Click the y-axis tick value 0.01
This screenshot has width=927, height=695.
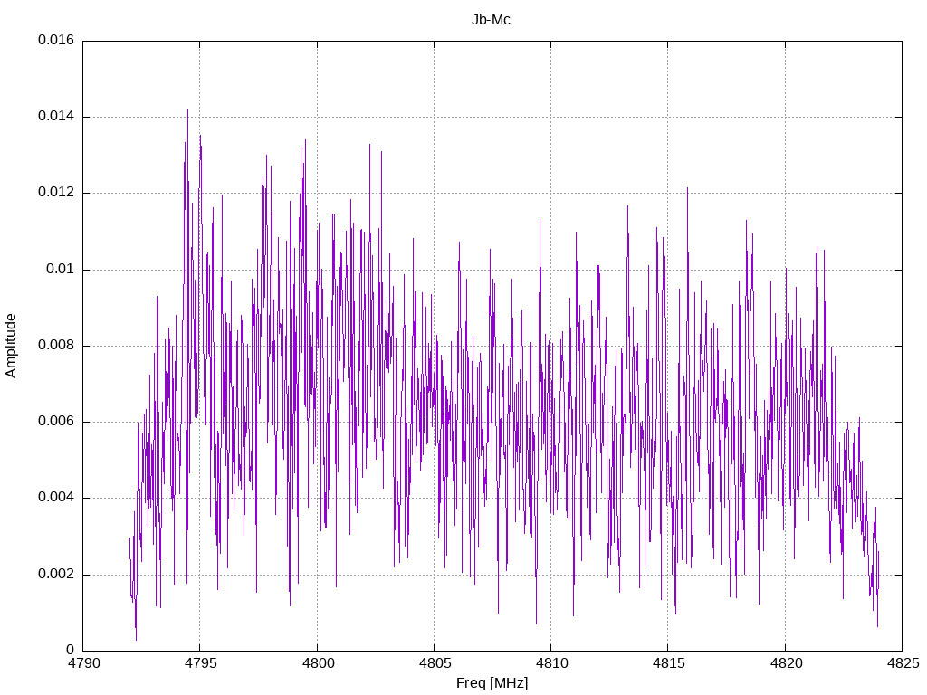61,269
